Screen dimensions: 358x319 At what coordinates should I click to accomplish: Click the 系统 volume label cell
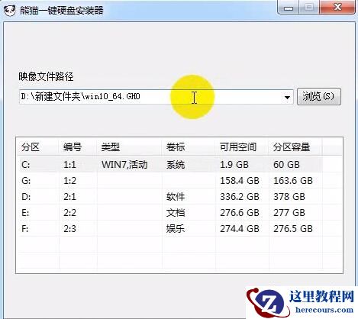(176, 165)
